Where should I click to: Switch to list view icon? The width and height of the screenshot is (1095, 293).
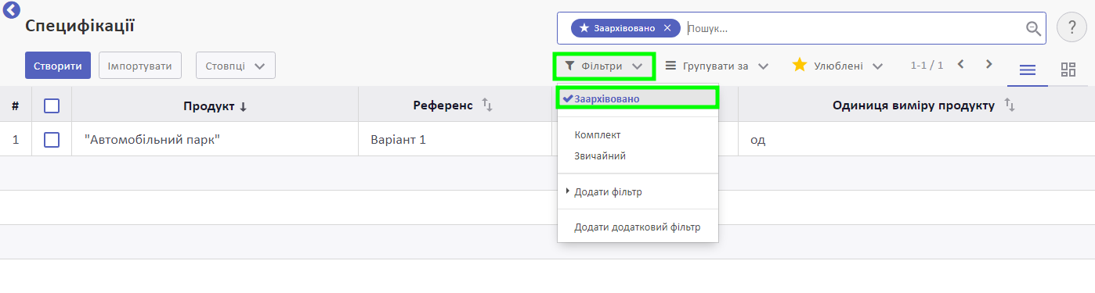coord(1027,70)
